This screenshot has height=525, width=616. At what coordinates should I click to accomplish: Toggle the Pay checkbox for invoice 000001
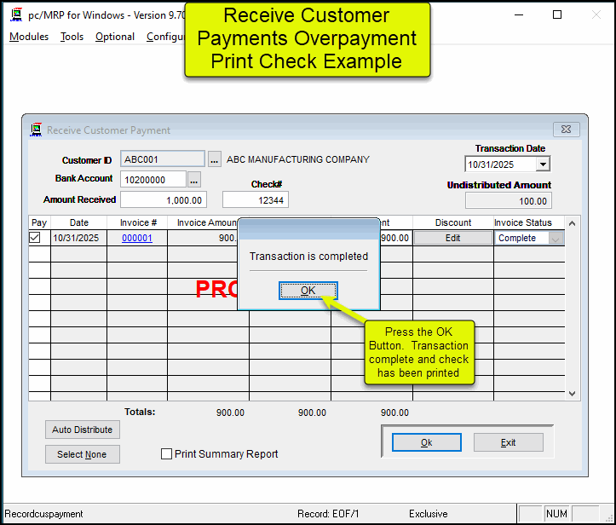coord(35,239)
